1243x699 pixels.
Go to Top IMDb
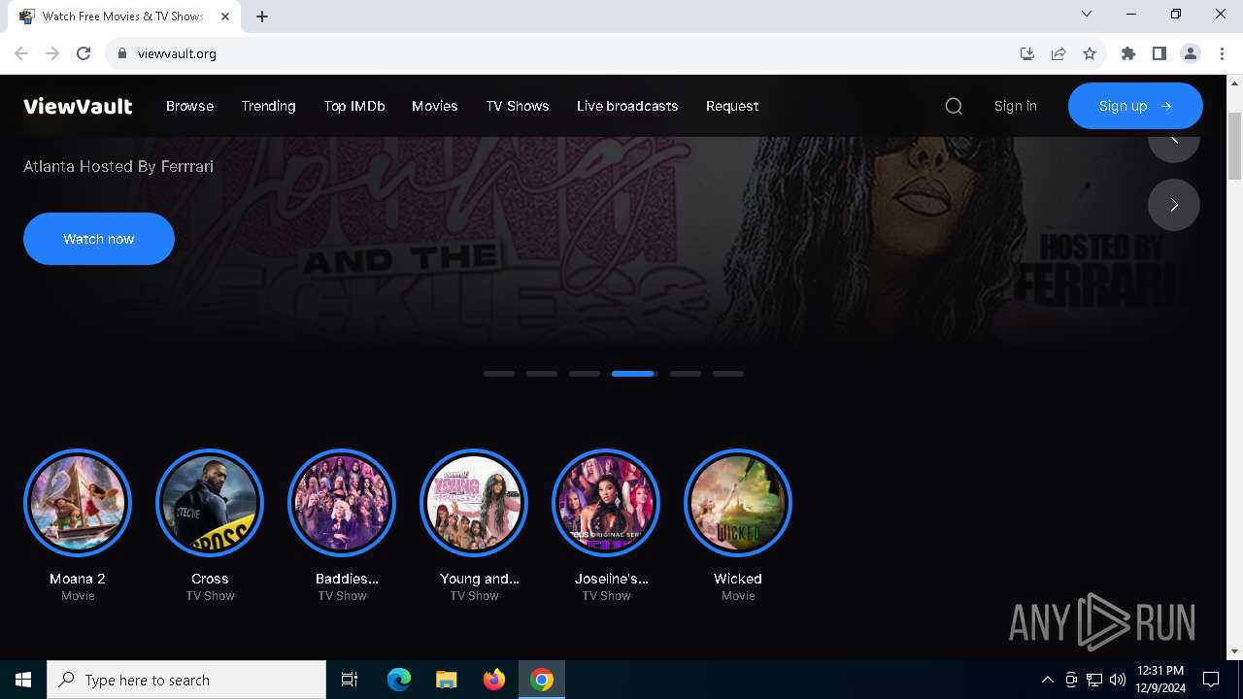354,106
